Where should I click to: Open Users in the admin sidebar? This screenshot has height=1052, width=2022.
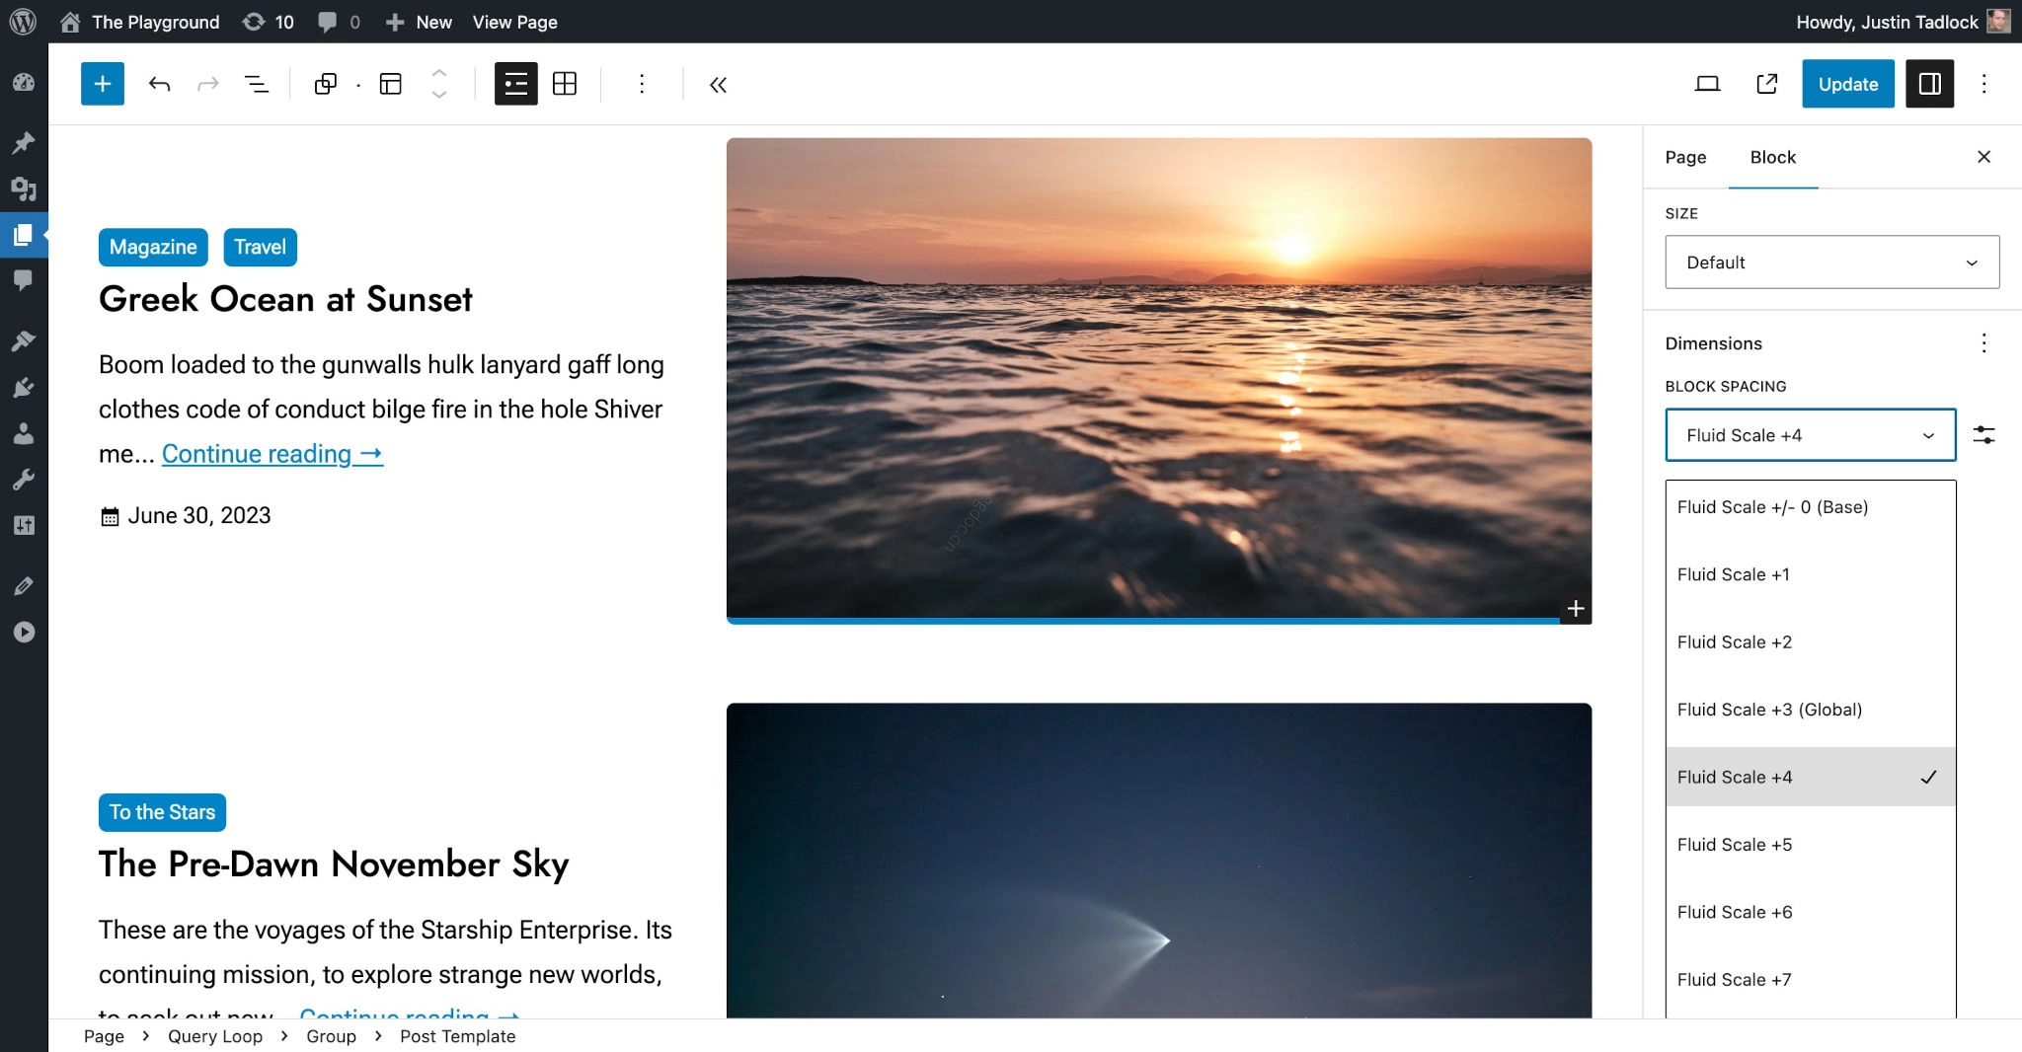tap(24, 433)
